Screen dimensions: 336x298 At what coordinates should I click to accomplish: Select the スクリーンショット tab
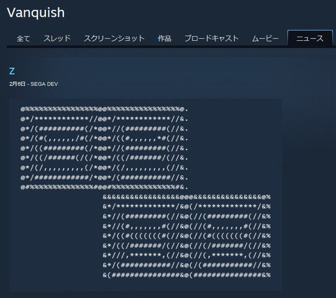(x=114, y=38)
